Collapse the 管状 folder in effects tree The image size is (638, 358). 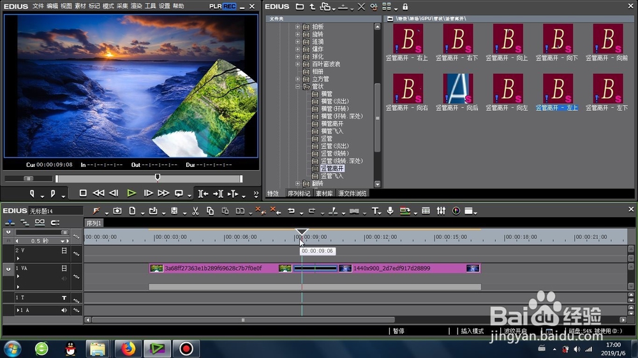pos(298,87)
